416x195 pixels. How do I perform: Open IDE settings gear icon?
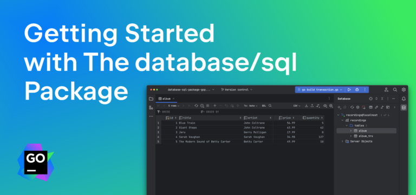pos(404,90)
